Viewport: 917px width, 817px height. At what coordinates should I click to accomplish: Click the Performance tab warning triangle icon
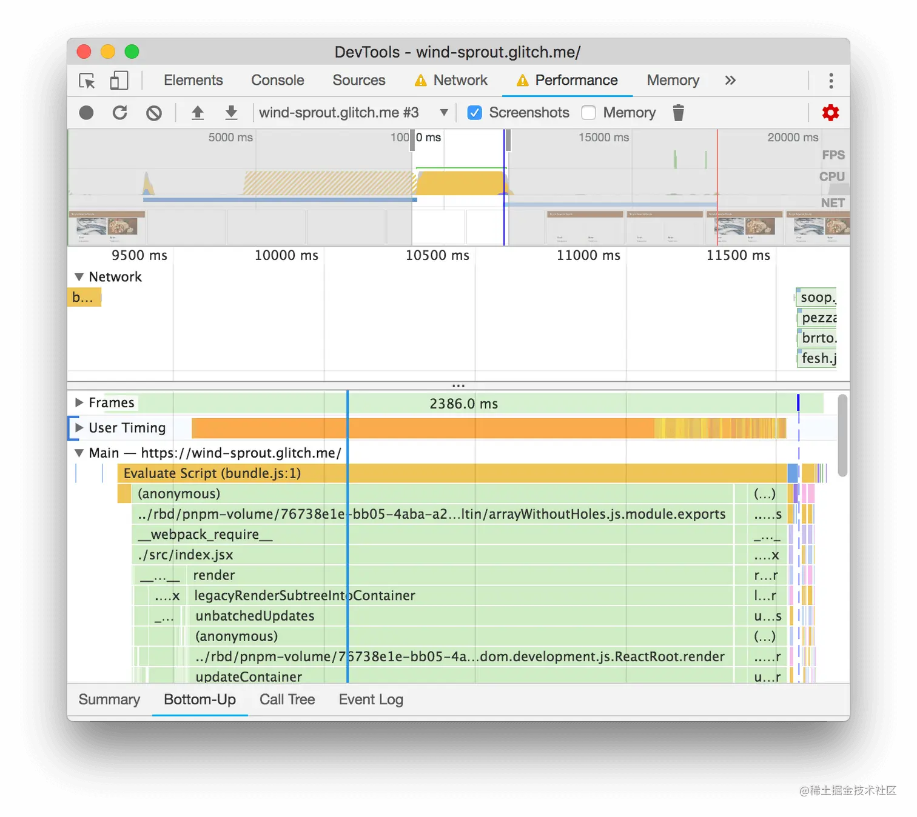coord(522,81)
